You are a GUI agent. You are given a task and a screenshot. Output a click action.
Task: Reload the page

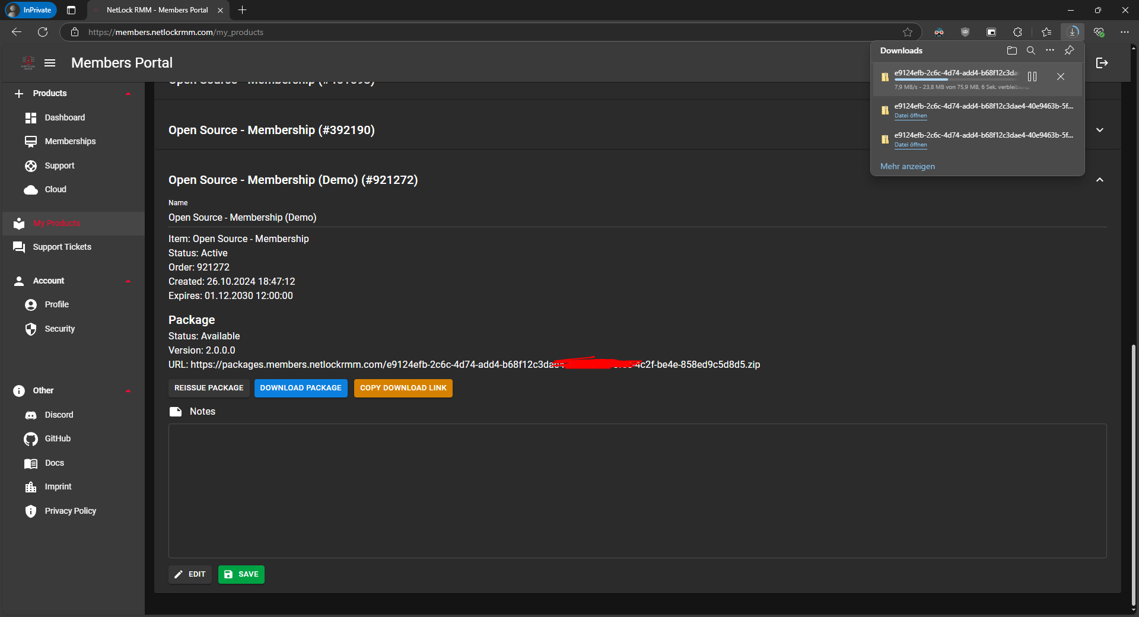point(43,32)
